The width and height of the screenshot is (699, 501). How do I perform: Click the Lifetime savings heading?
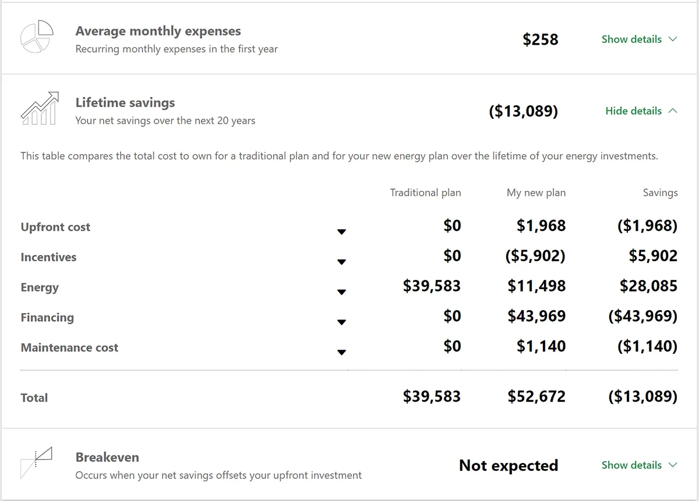[x=125, y=103]
